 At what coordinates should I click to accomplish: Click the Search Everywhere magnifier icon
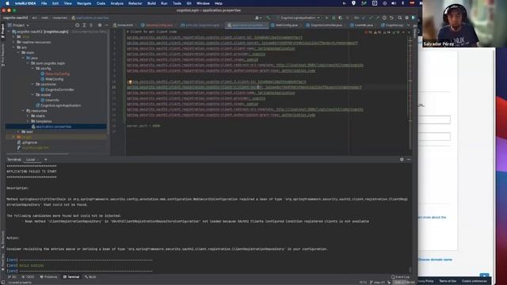(x=400, y=17)
